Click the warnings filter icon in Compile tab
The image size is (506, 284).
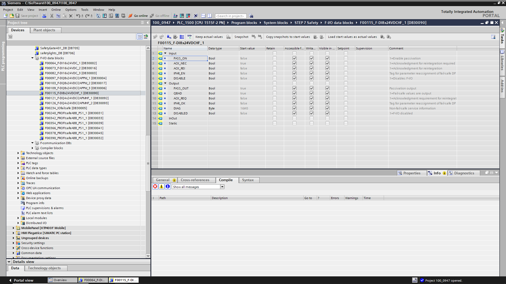click(162, 186)
